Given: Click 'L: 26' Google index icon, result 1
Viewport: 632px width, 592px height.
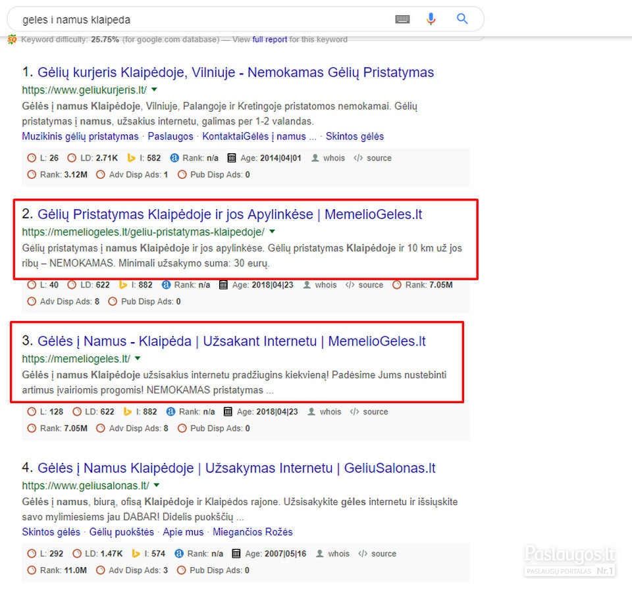Looking at the screenshot, I should point(32,158).
